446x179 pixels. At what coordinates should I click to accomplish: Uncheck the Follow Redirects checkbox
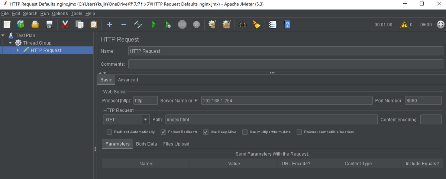pos(163,132)
